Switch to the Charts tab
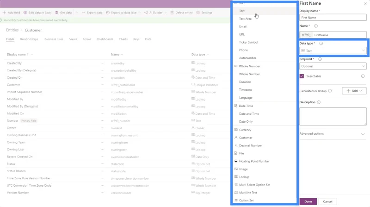Screen dimensions: 370x207 click(x=123, y=39)
